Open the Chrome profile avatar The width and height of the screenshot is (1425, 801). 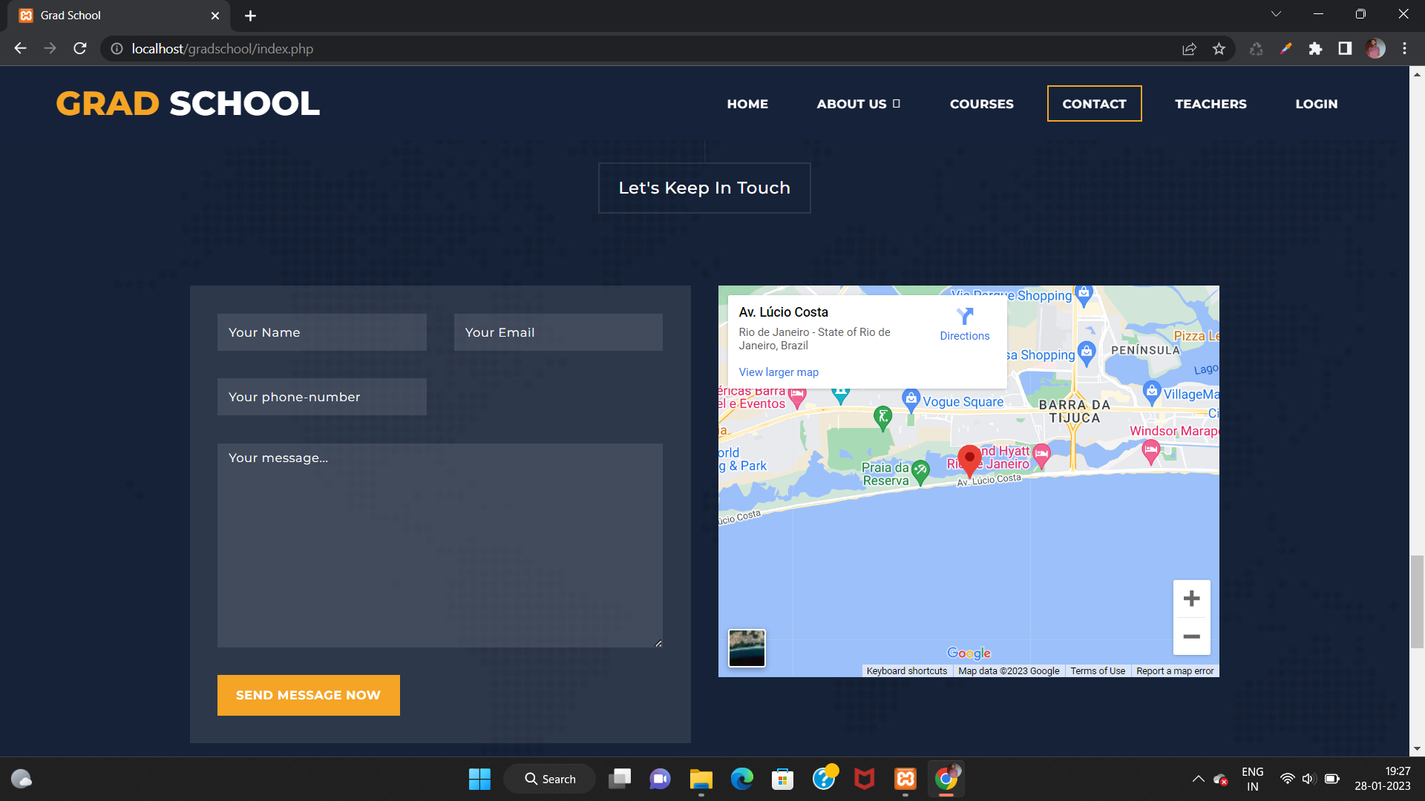pos(1375,48)
